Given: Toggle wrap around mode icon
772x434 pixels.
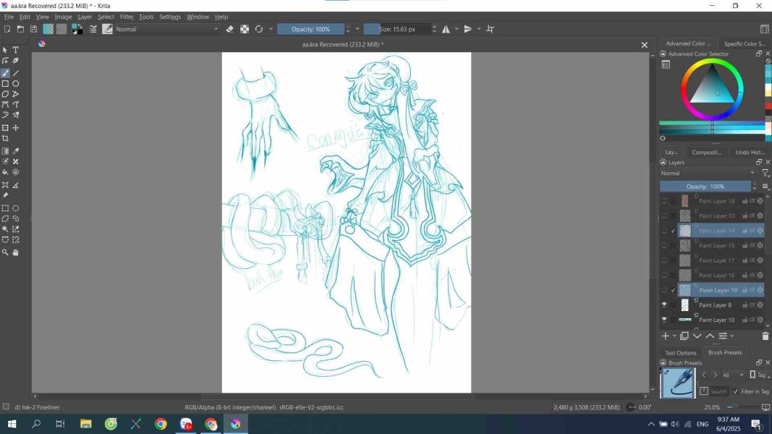Looking at the screenshot, I should pos(490,29).
